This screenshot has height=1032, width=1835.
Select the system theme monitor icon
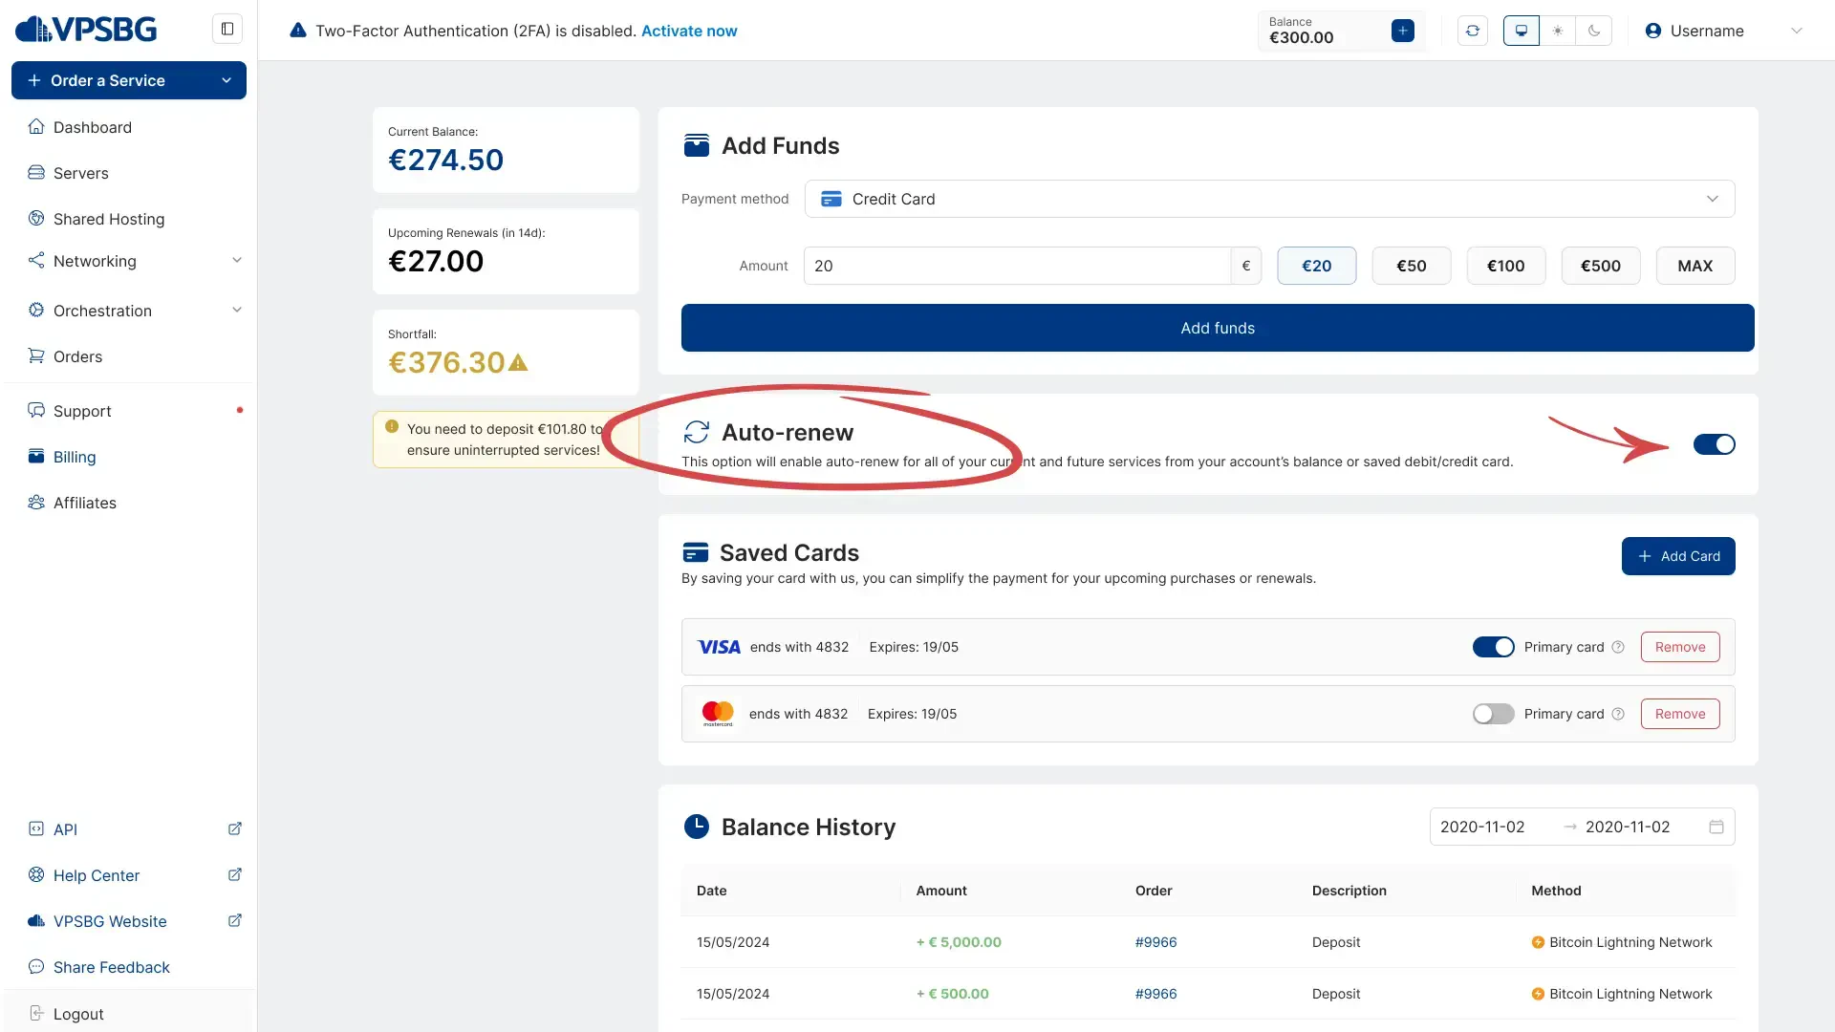click(x=1521, y=31)
